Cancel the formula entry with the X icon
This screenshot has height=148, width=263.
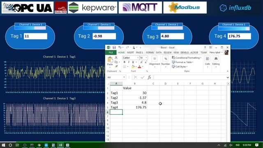coord(135,77)
